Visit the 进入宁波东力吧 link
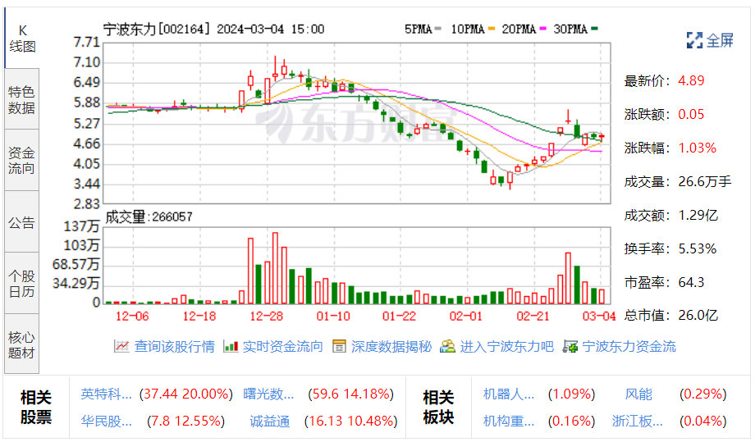Viewport: 755px width, 442px height. pos(507,346)
